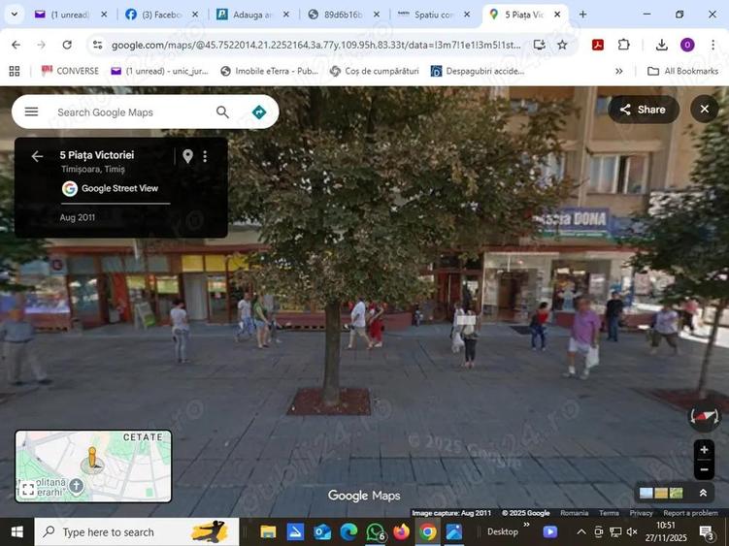The width and height of the screenshot is (729, 546).
Task: Open the three-dot options in Street View panel
Action: click(x=205, y=156)
